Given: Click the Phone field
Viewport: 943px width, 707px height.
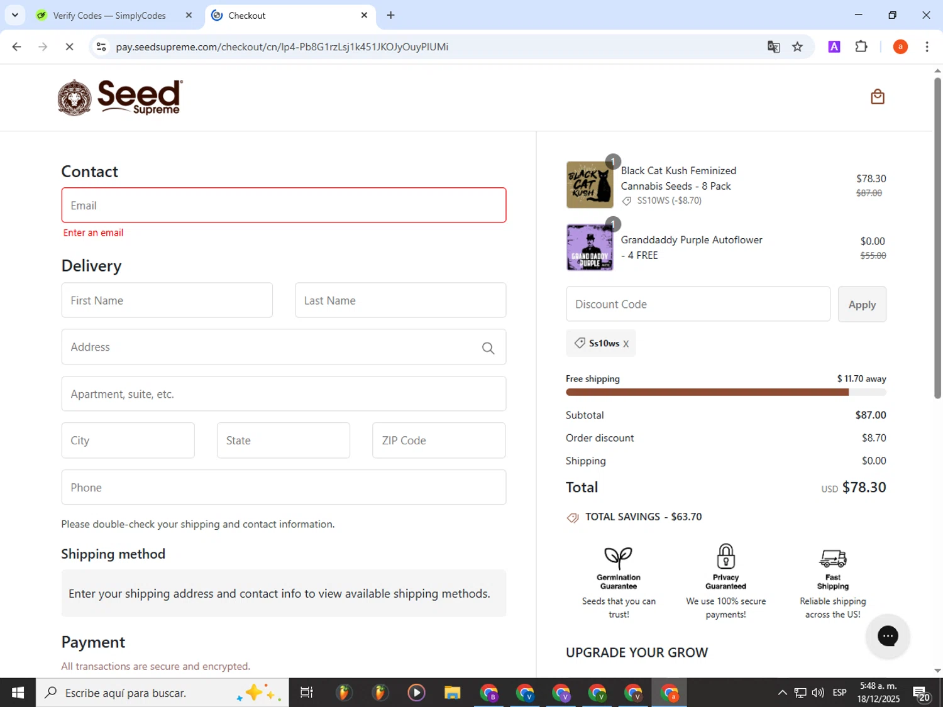Looking at the screenshot, I should tap(284, 487).
